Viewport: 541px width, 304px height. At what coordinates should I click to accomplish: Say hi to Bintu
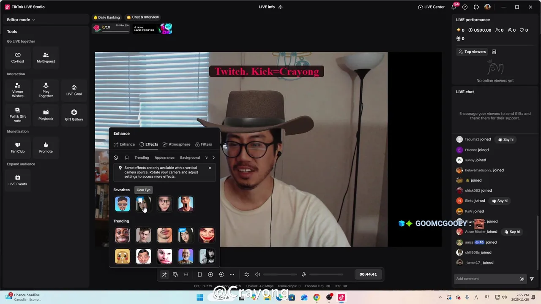click(499, 201)
